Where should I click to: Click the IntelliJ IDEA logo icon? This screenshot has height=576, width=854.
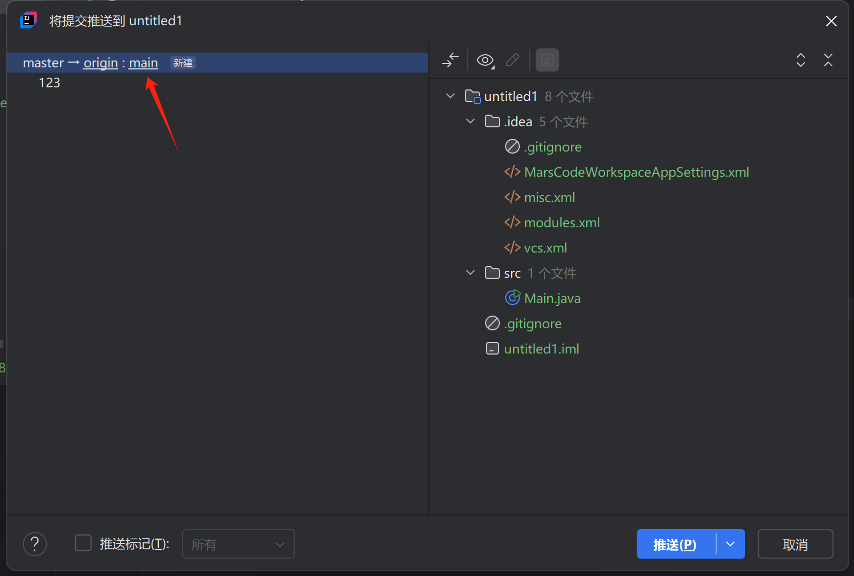[28, 20]
